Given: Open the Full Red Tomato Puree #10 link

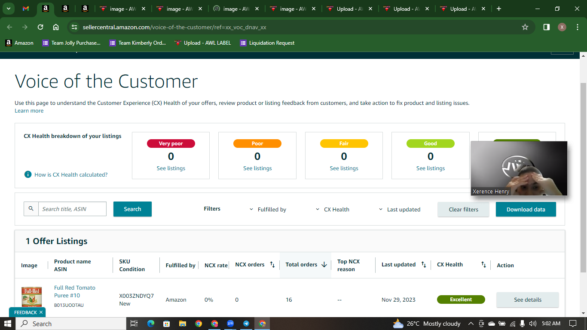Looking at the screenshot, I should pyautogui.click(x=75, y=291).
